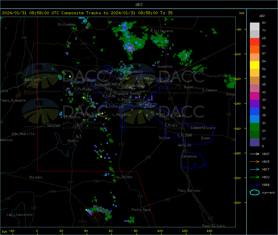This screenshot has height=235, width=278.
Task: Choose the light gray 70–80 dBZ swatch
Action: click(x=255, y=27)
